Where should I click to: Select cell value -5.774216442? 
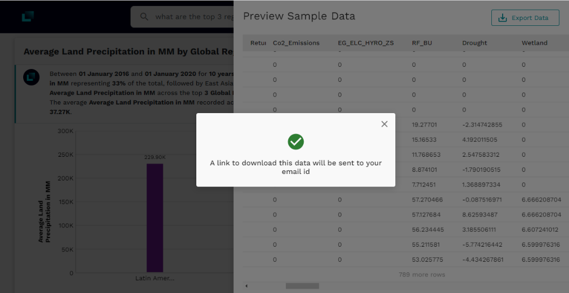(x=482, y=245)
